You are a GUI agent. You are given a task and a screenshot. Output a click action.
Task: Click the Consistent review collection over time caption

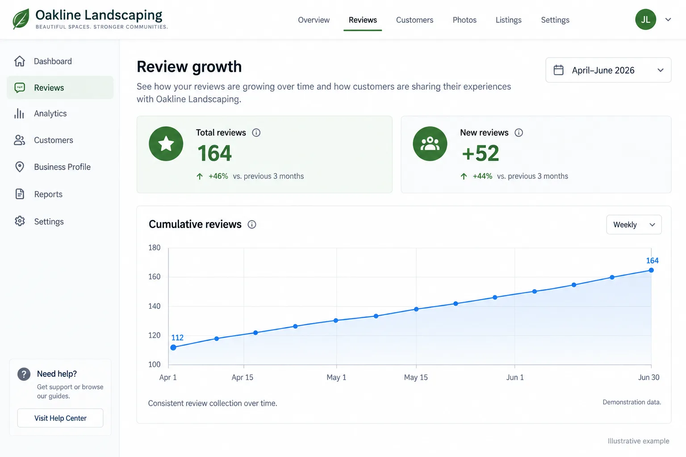[213, 403]
